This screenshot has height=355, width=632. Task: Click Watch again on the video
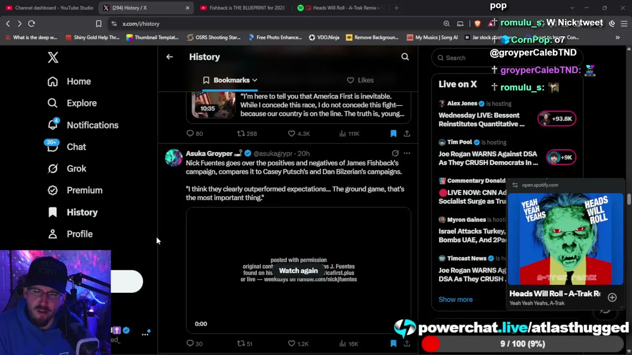point(298,271)
